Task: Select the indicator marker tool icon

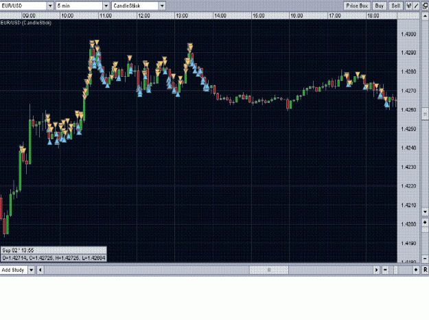Action: tap(409, 5)
